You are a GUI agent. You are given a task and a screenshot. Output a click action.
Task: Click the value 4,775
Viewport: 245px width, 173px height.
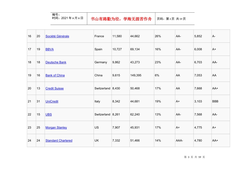[x=198, y=128]
